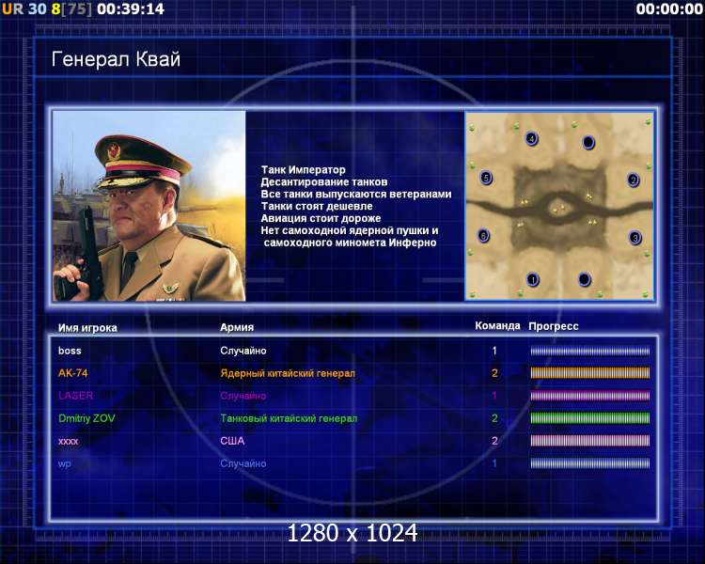The image size is (705, 564).
Task: Click start position 2 on the minimap
Action: [634, 180]
